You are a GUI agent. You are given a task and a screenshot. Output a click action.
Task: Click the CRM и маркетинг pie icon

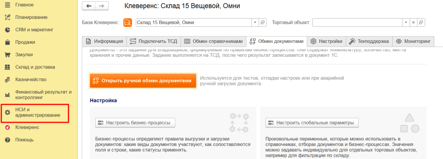point(8,30)
